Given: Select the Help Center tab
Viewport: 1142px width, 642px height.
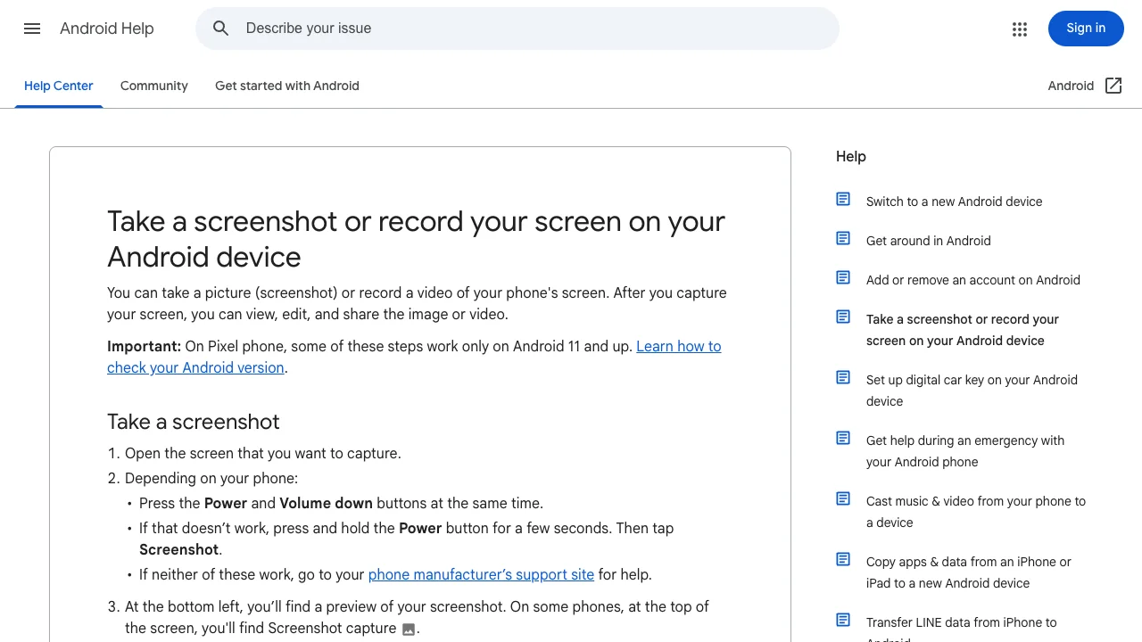Looking at the screenshot, I should tap(59, 86).
